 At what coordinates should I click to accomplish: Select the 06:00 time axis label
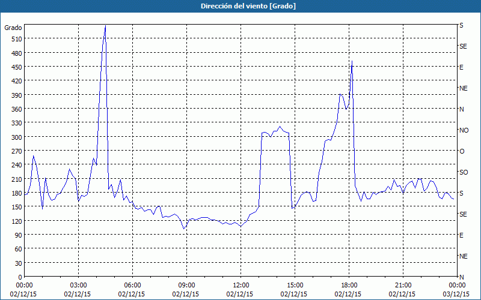(x=132, y=286)
